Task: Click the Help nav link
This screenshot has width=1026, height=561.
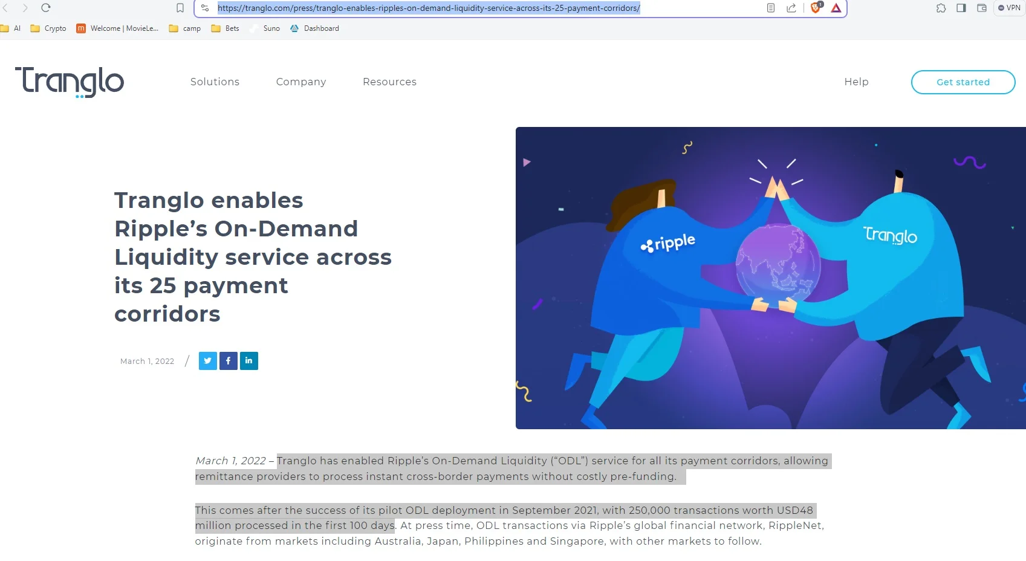Action: [x=856, y=82]
